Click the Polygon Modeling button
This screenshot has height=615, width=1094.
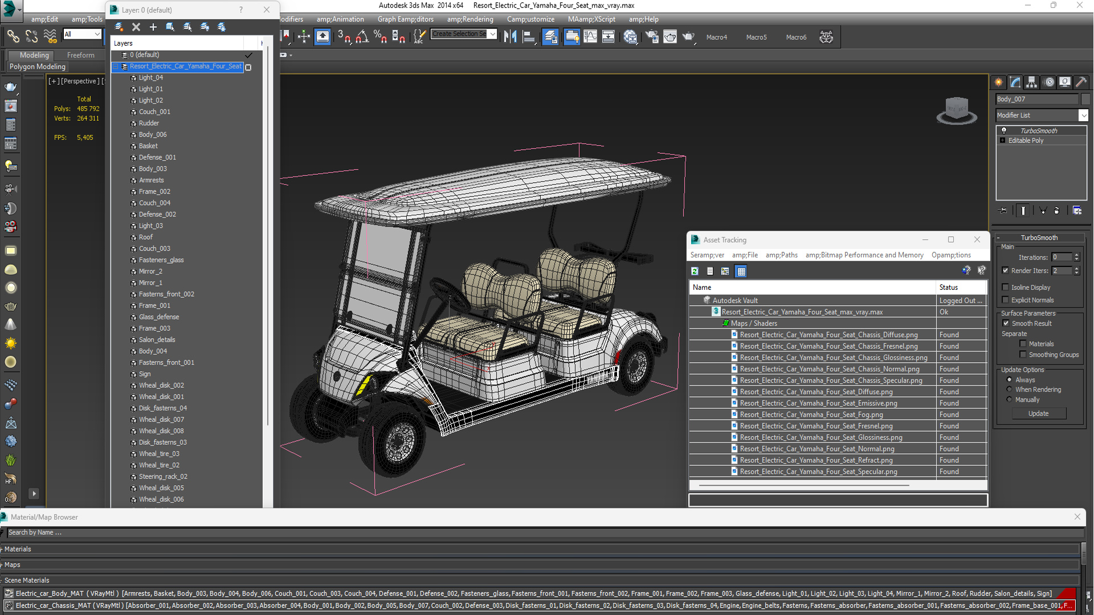point(38,67)
